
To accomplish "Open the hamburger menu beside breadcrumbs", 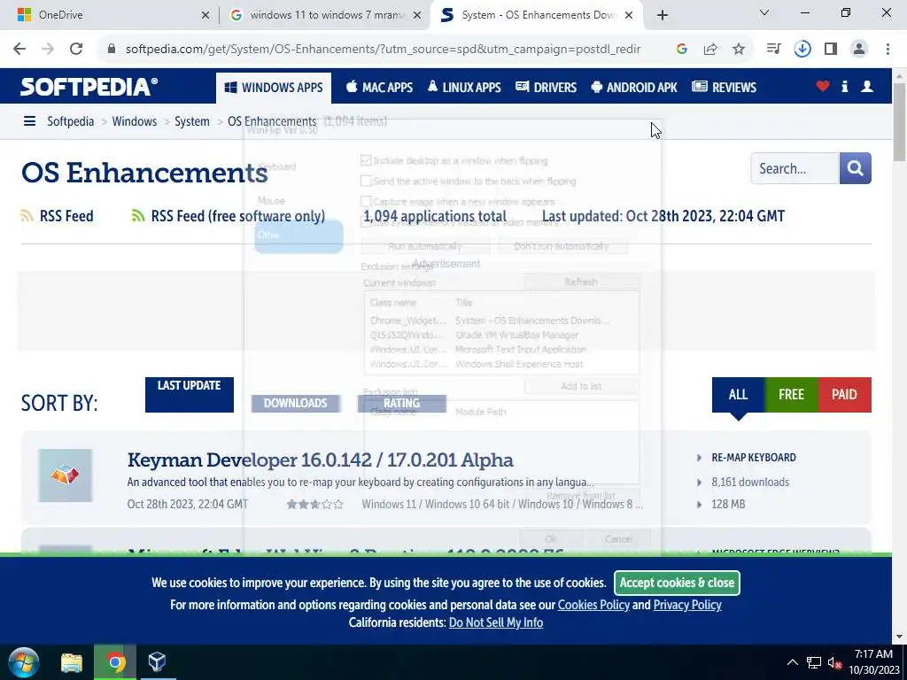I will coord(29,120).
